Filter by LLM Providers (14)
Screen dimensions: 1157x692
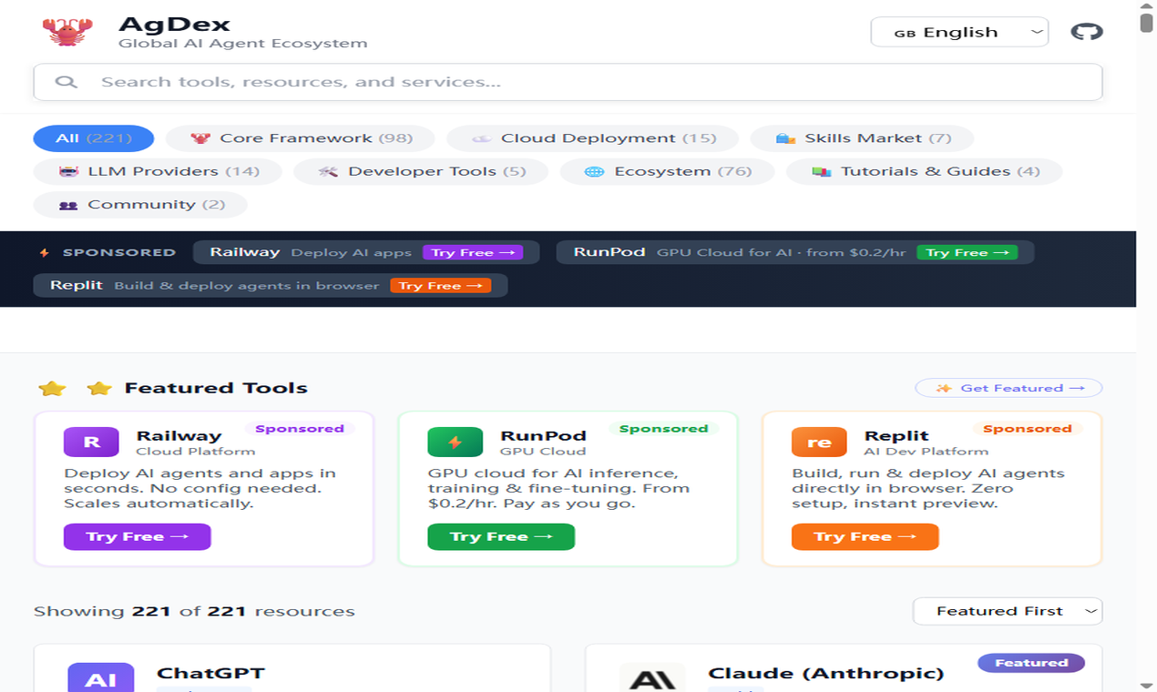tap(158, 171)
